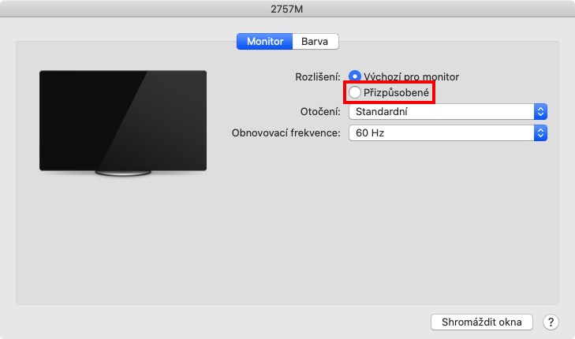This screenshot has height=339, width=575.
Task: Open the question mark help button
Action: coord(551,322)
